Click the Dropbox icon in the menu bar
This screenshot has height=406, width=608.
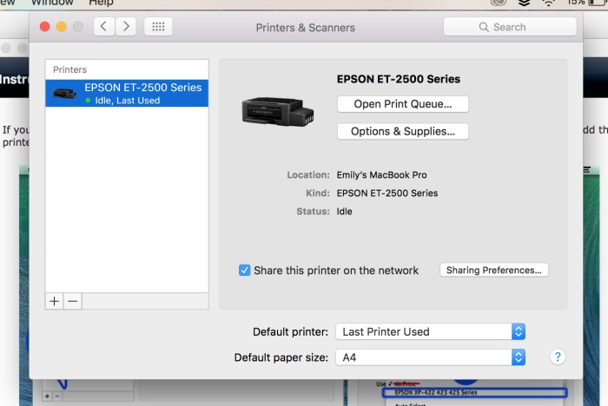pyautogui.click(x=525, y=3)
